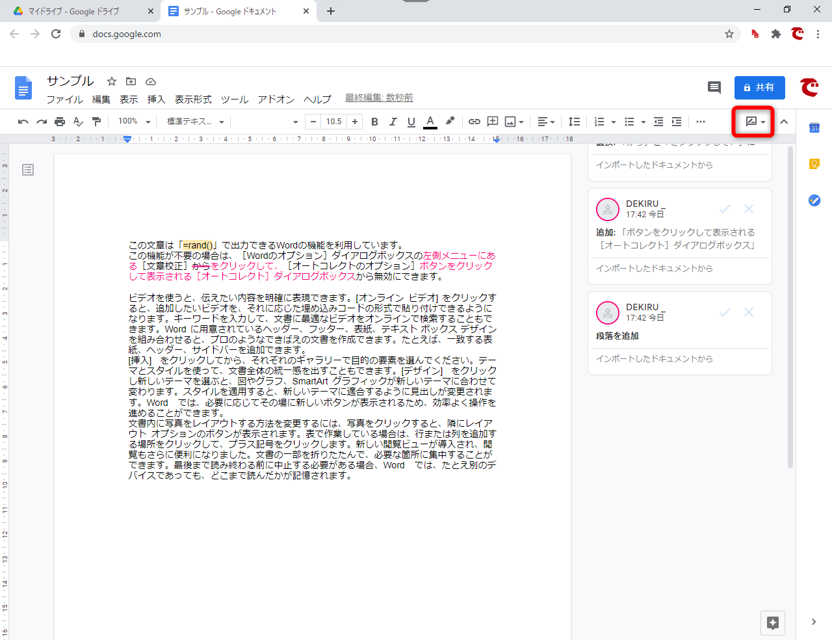Expand the side panel arrow
Screen dimensions: 832x640
[814, 622]
